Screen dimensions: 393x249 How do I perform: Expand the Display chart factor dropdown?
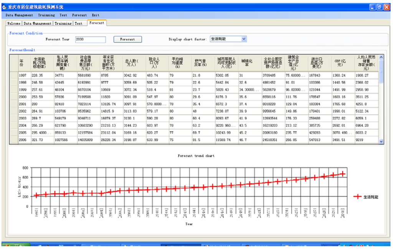[244, 39]
